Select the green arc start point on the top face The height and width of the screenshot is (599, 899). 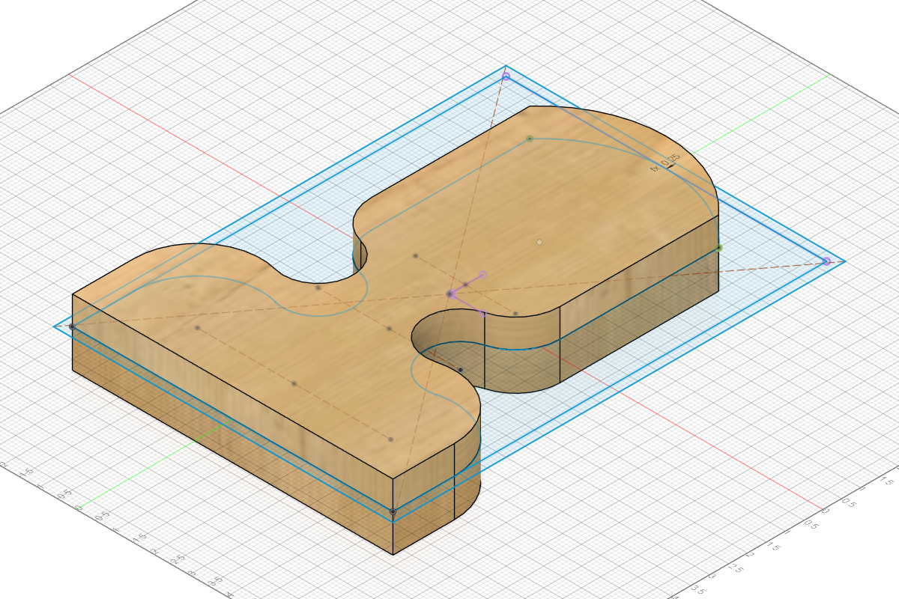530,139
